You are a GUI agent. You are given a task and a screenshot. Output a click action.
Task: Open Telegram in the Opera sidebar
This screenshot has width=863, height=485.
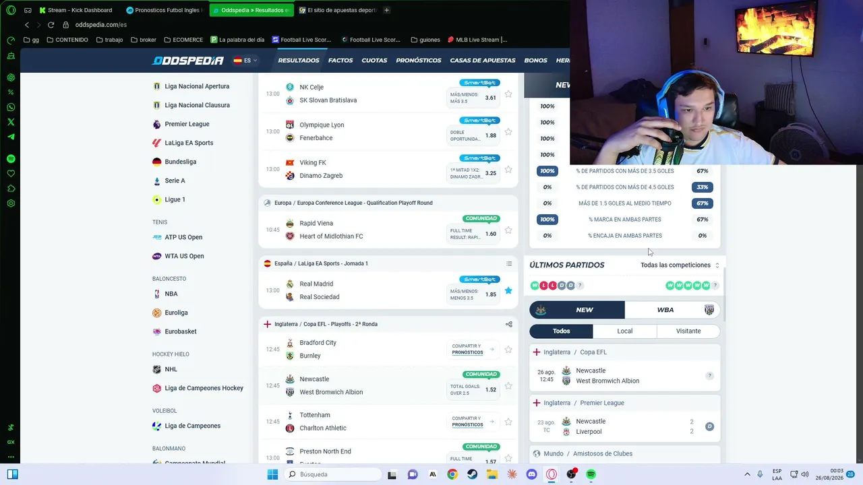(11, 137)
